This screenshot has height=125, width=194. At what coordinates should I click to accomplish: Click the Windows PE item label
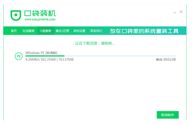click(x=35, y=53)
